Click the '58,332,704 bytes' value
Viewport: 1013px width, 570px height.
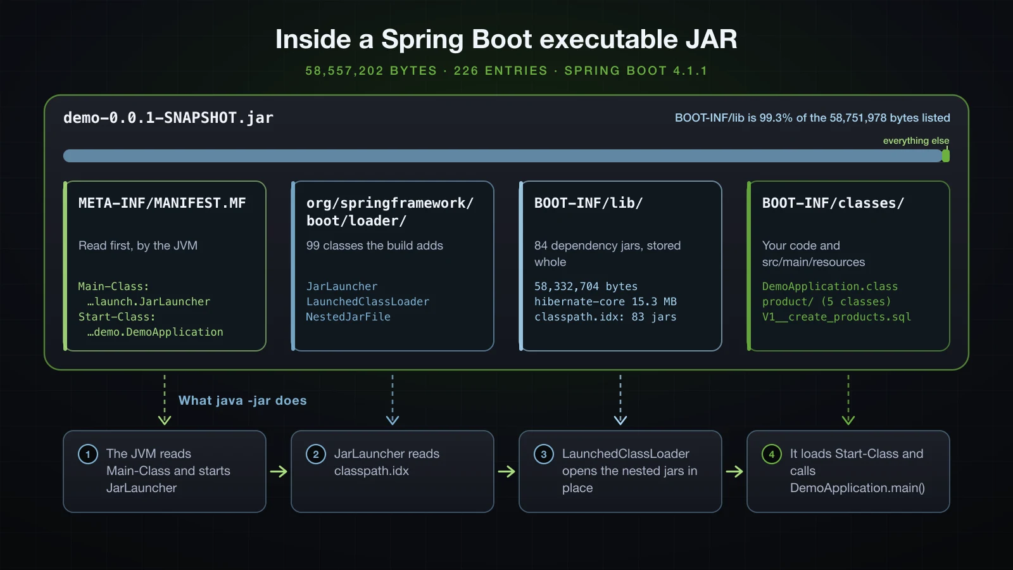[586, 286]
